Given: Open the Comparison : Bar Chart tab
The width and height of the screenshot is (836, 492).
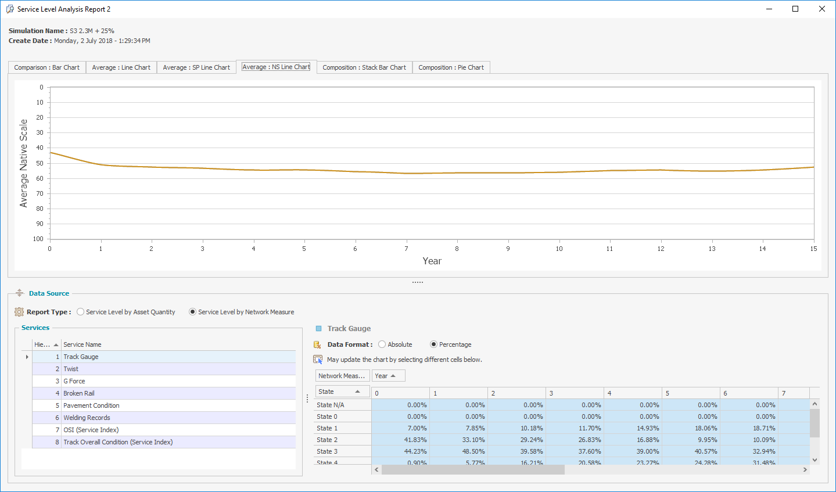Looking at the screenshot, I should [47, 67].
